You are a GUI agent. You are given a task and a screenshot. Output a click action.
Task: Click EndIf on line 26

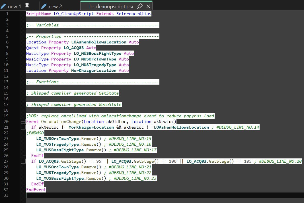tap(37, 156)
